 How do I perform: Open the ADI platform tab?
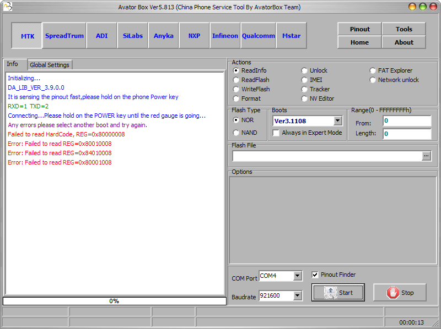tap(101, 36)
